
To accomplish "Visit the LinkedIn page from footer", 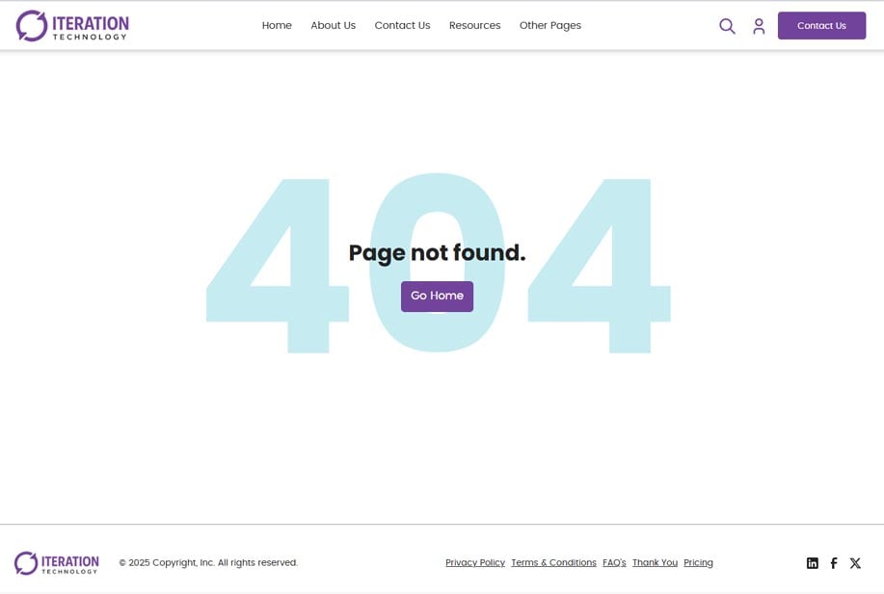I will click(x=813, y=563).
